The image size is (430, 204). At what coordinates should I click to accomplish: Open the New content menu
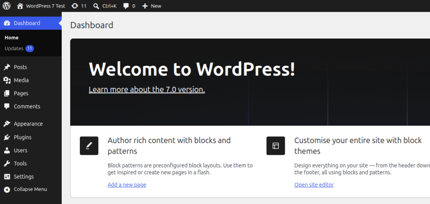(x=156, y=6)
